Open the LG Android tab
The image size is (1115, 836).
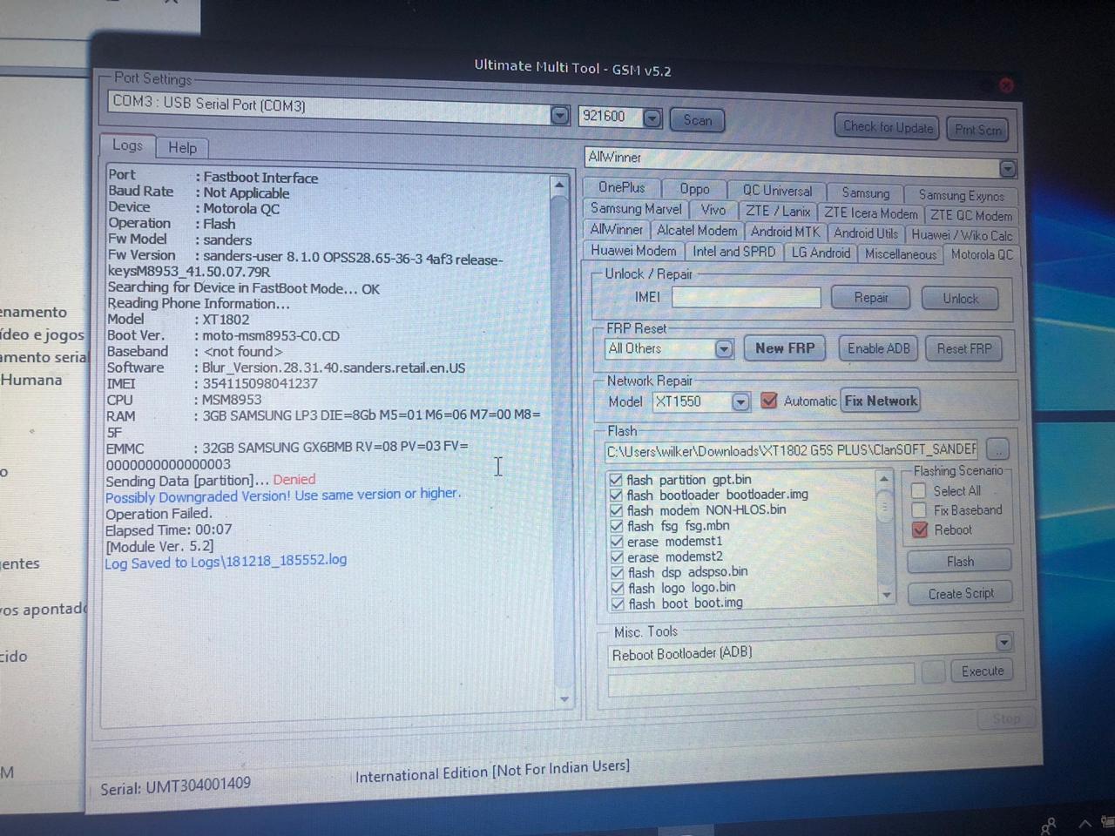821,253
